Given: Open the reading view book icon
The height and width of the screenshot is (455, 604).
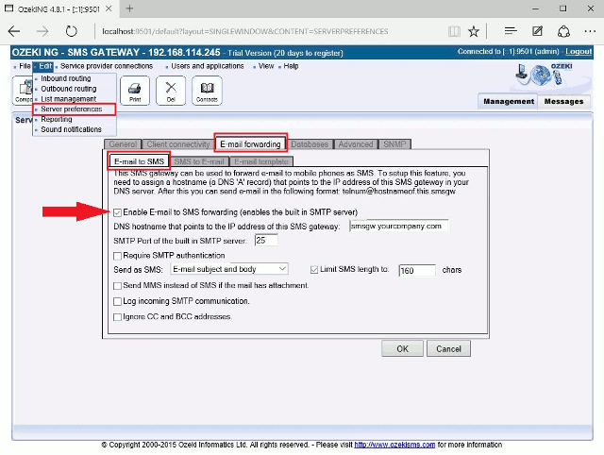Looking at the screenshot, I should (x=454, y=31).
